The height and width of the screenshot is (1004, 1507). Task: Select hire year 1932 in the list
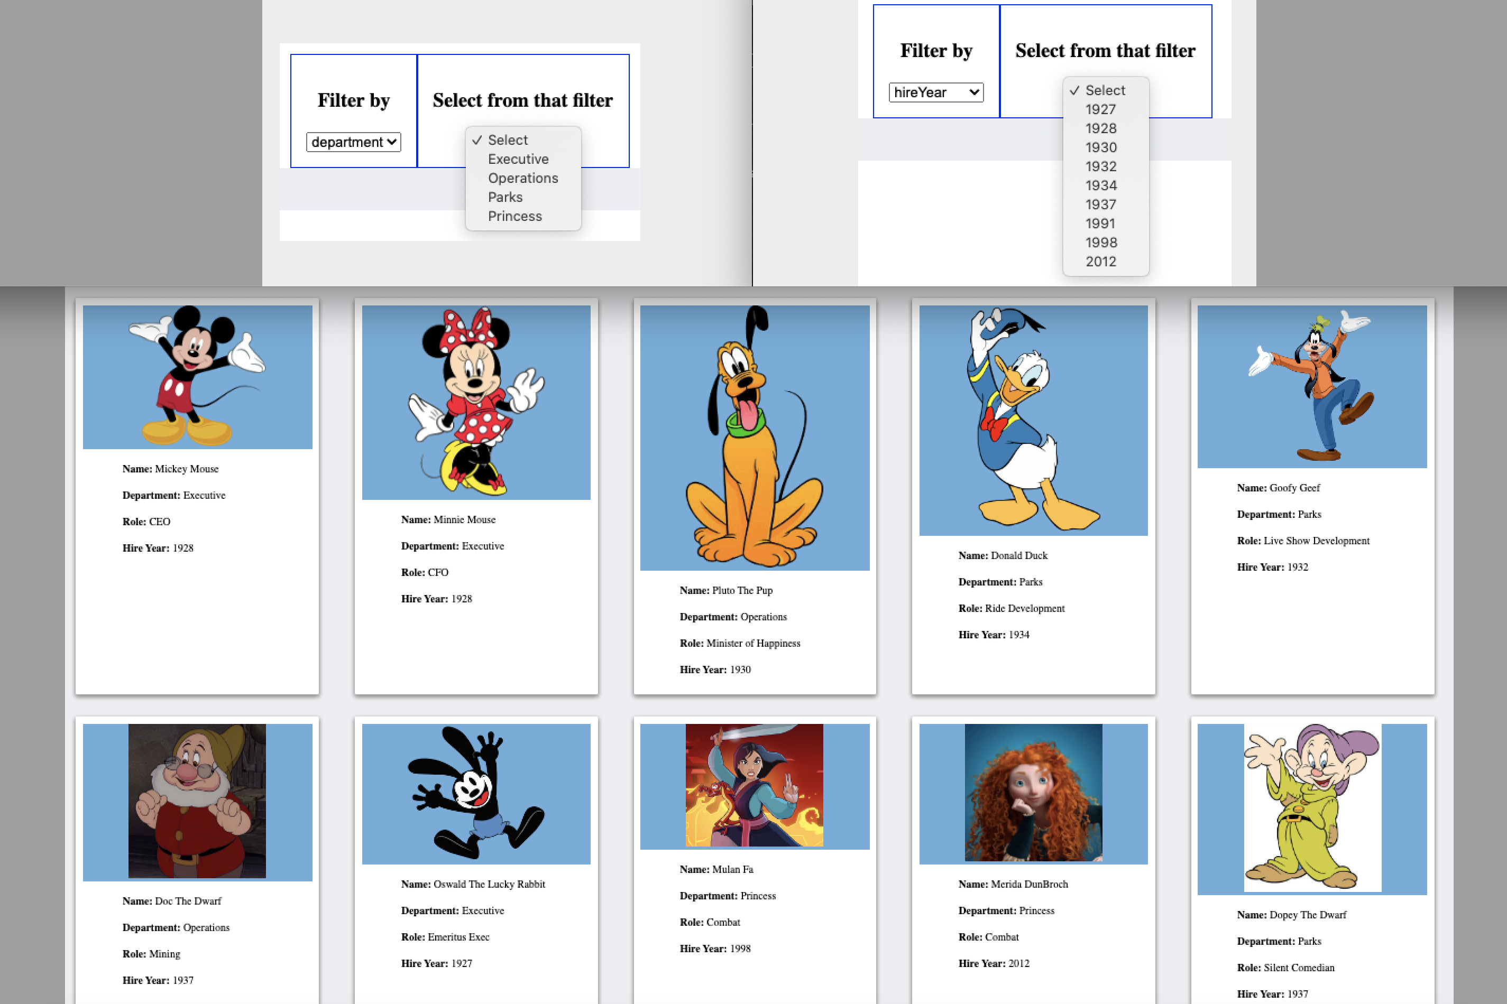pos(1100,166)
